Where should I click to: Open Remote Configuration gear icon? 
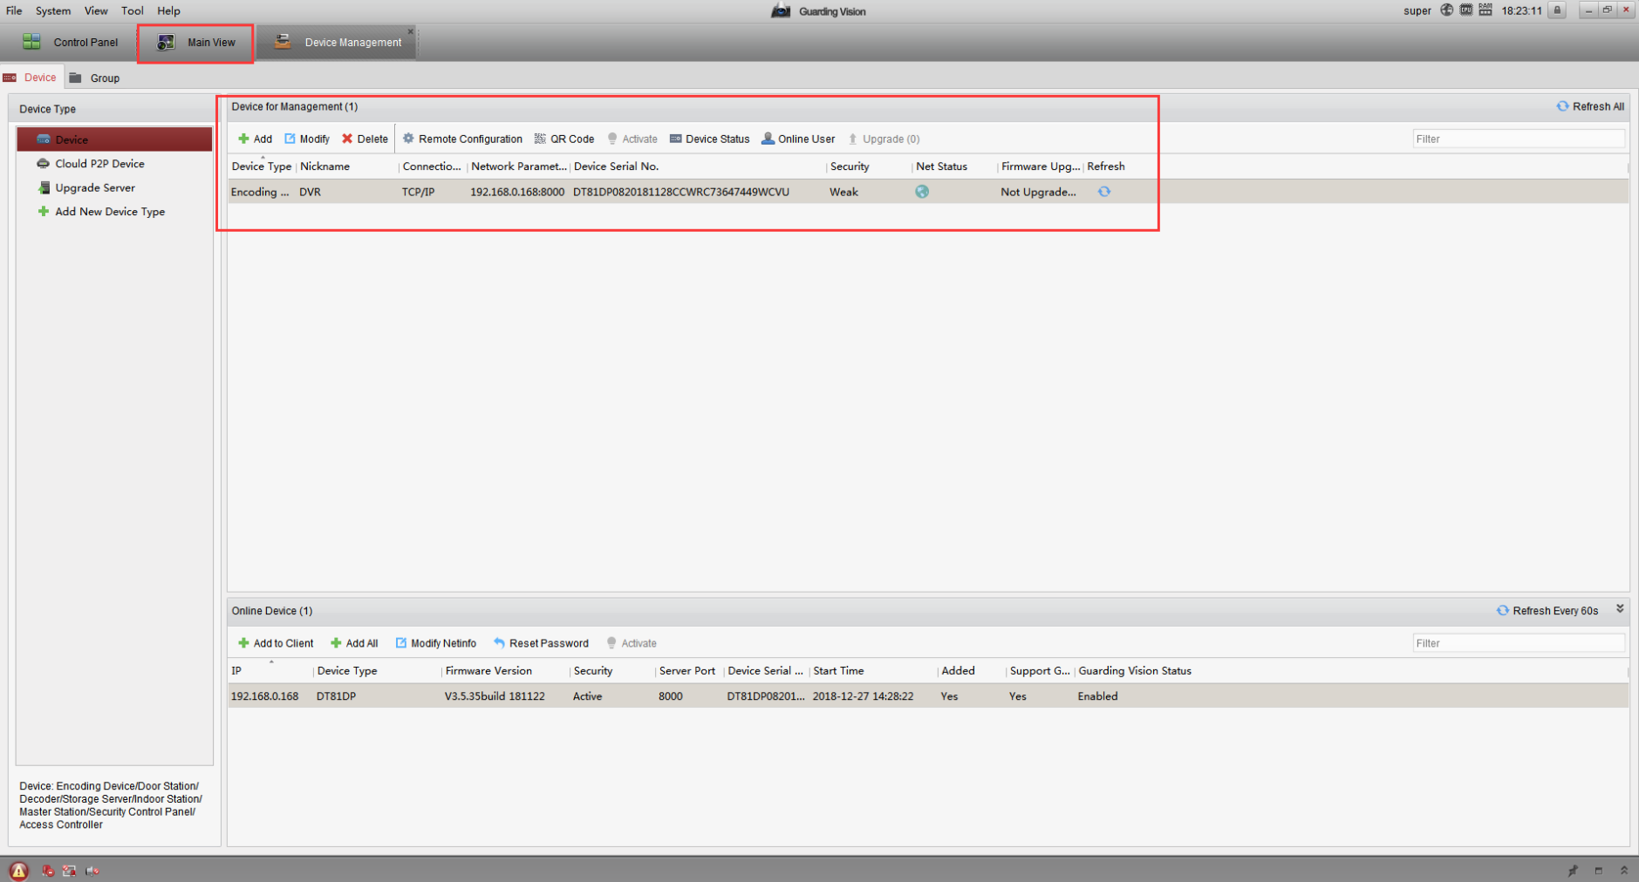pyautogui.click(x=408, y=139)
